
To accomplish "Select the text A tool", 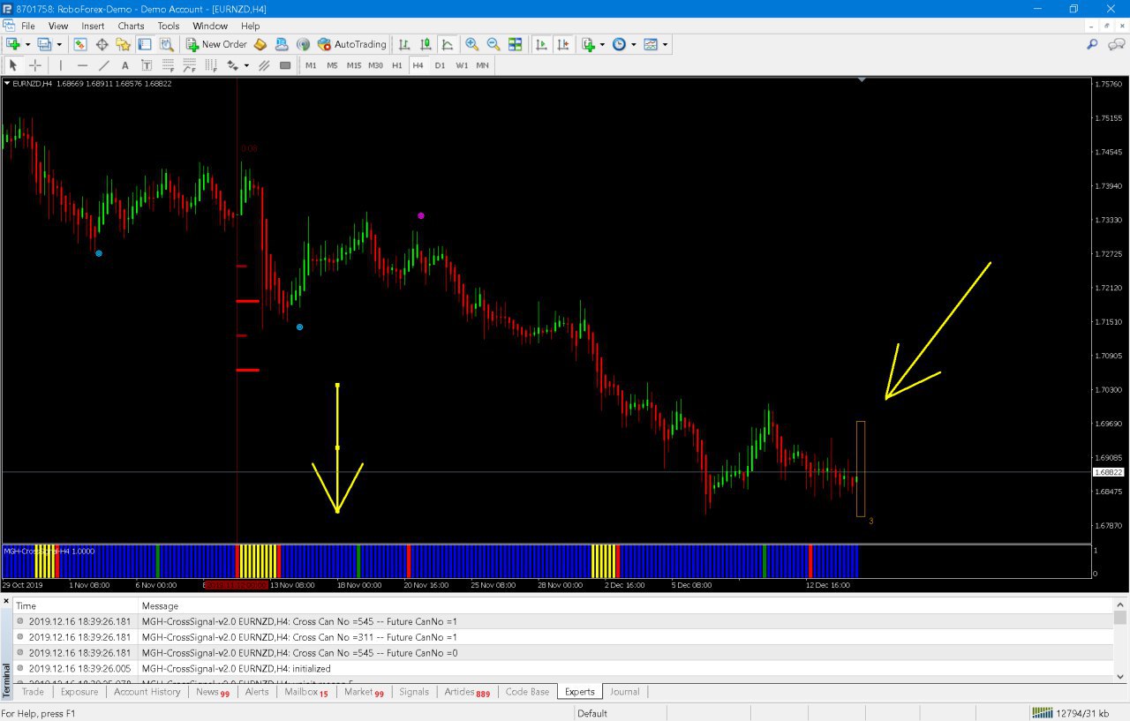I will [x=125, y=65].
